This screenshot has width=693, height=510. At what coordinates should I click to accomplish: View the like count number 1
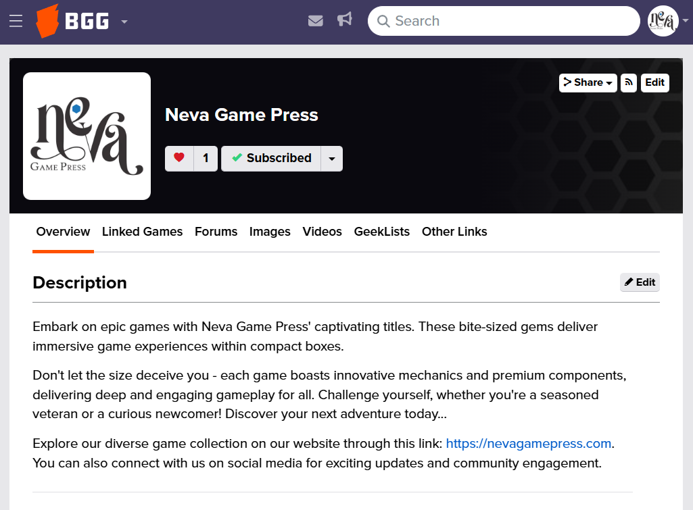click(x=206, y=159)
